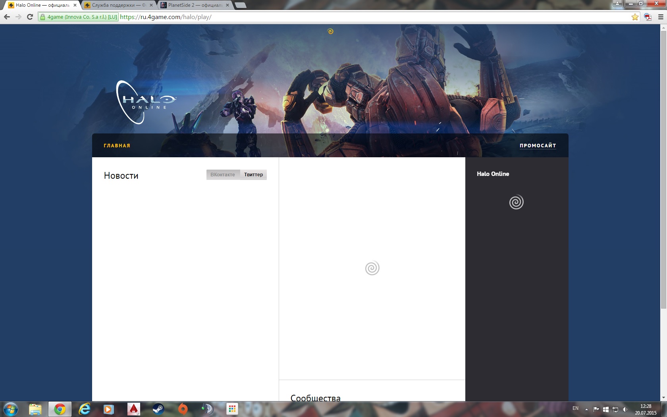Click the EN language indicator
The height and width of the screenshot is (417, 667).
[575, 409]
